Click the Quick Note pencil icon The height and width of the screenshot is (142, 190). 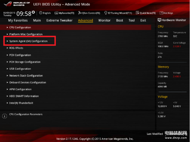click(x=137, y=13)
